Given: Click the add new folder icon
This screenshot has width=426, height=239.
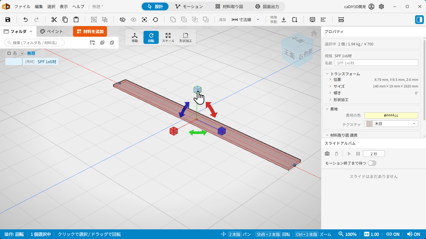Looking at the screenshot, I should coord(92,43).
